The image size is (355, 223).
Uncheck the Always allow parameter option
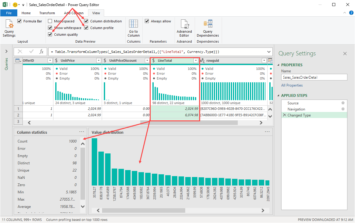pyautogui.click(x=147, y=21)
